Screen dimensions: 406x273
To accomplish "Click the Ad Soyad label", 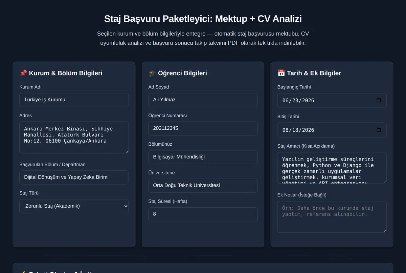I will pos(159,87).
